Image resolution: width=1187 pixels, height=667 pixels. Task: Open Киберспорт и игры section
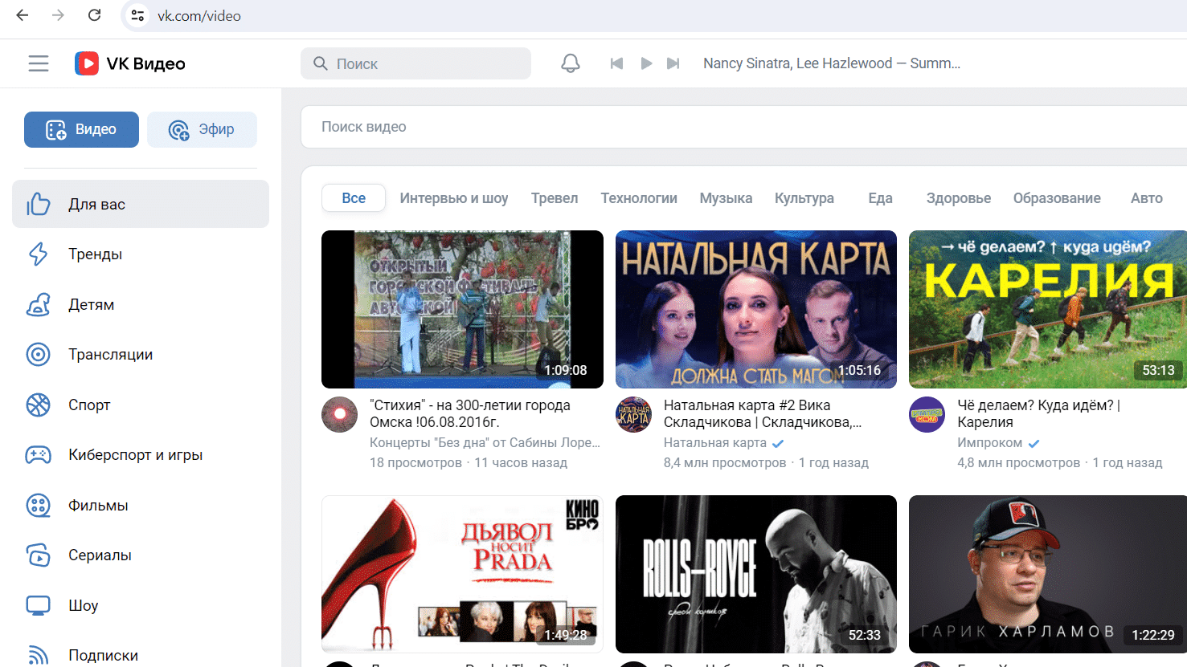click(141, 455)
